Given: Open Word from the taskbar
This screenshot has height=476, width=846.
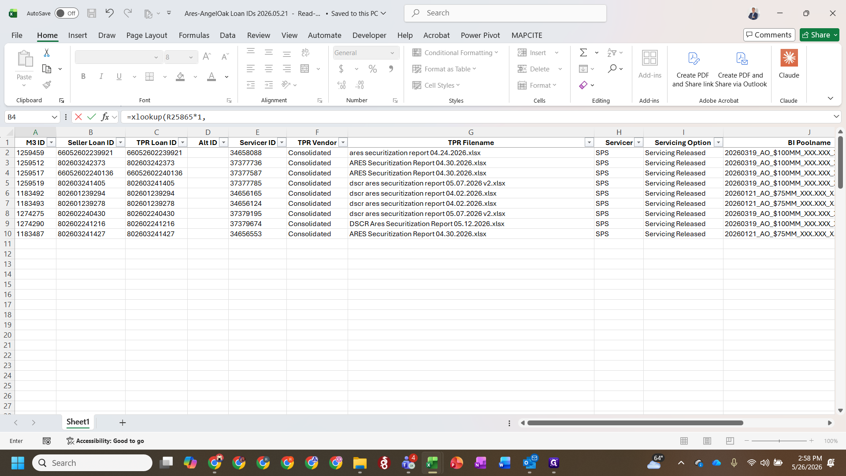Looking at the screenshot, I should click(x=505, y=463).
